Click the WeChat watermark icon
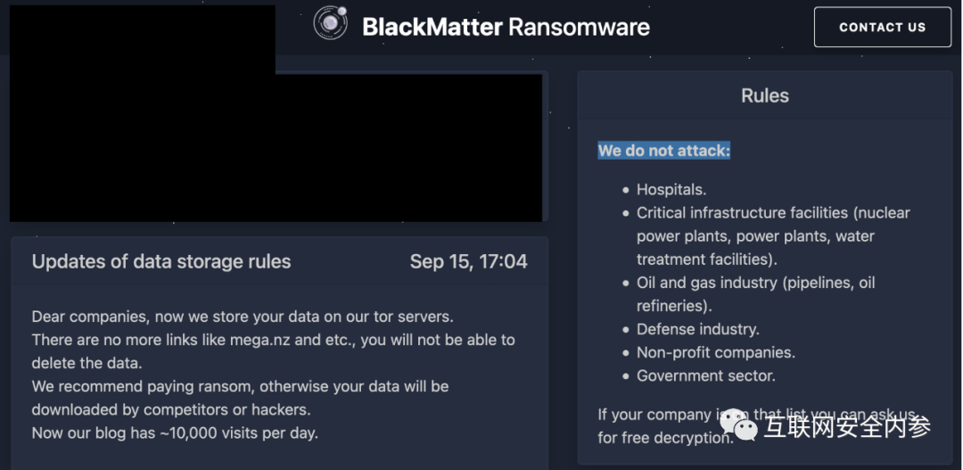 click(x=739, y=425)
